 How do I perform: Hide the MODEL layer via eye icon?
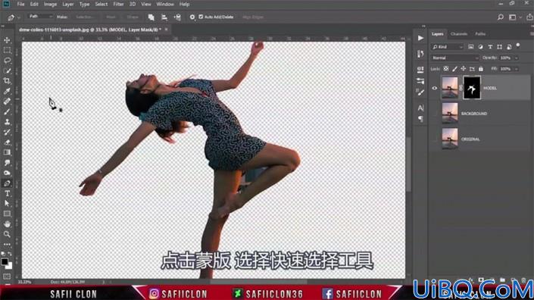(x=435, y=88)
